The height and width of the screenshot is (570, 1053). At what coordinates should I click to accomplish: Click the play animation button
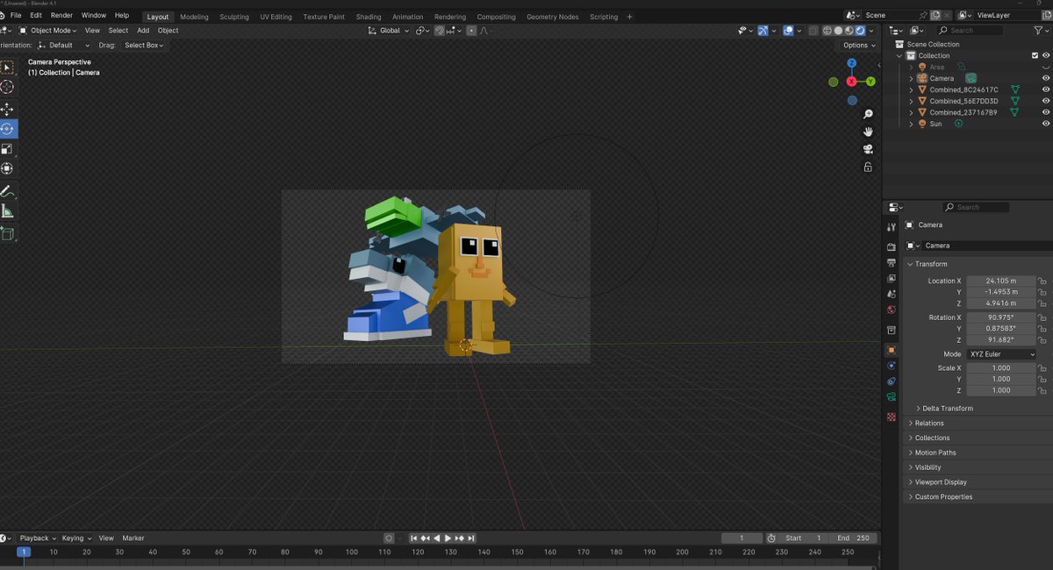point(448,538)
